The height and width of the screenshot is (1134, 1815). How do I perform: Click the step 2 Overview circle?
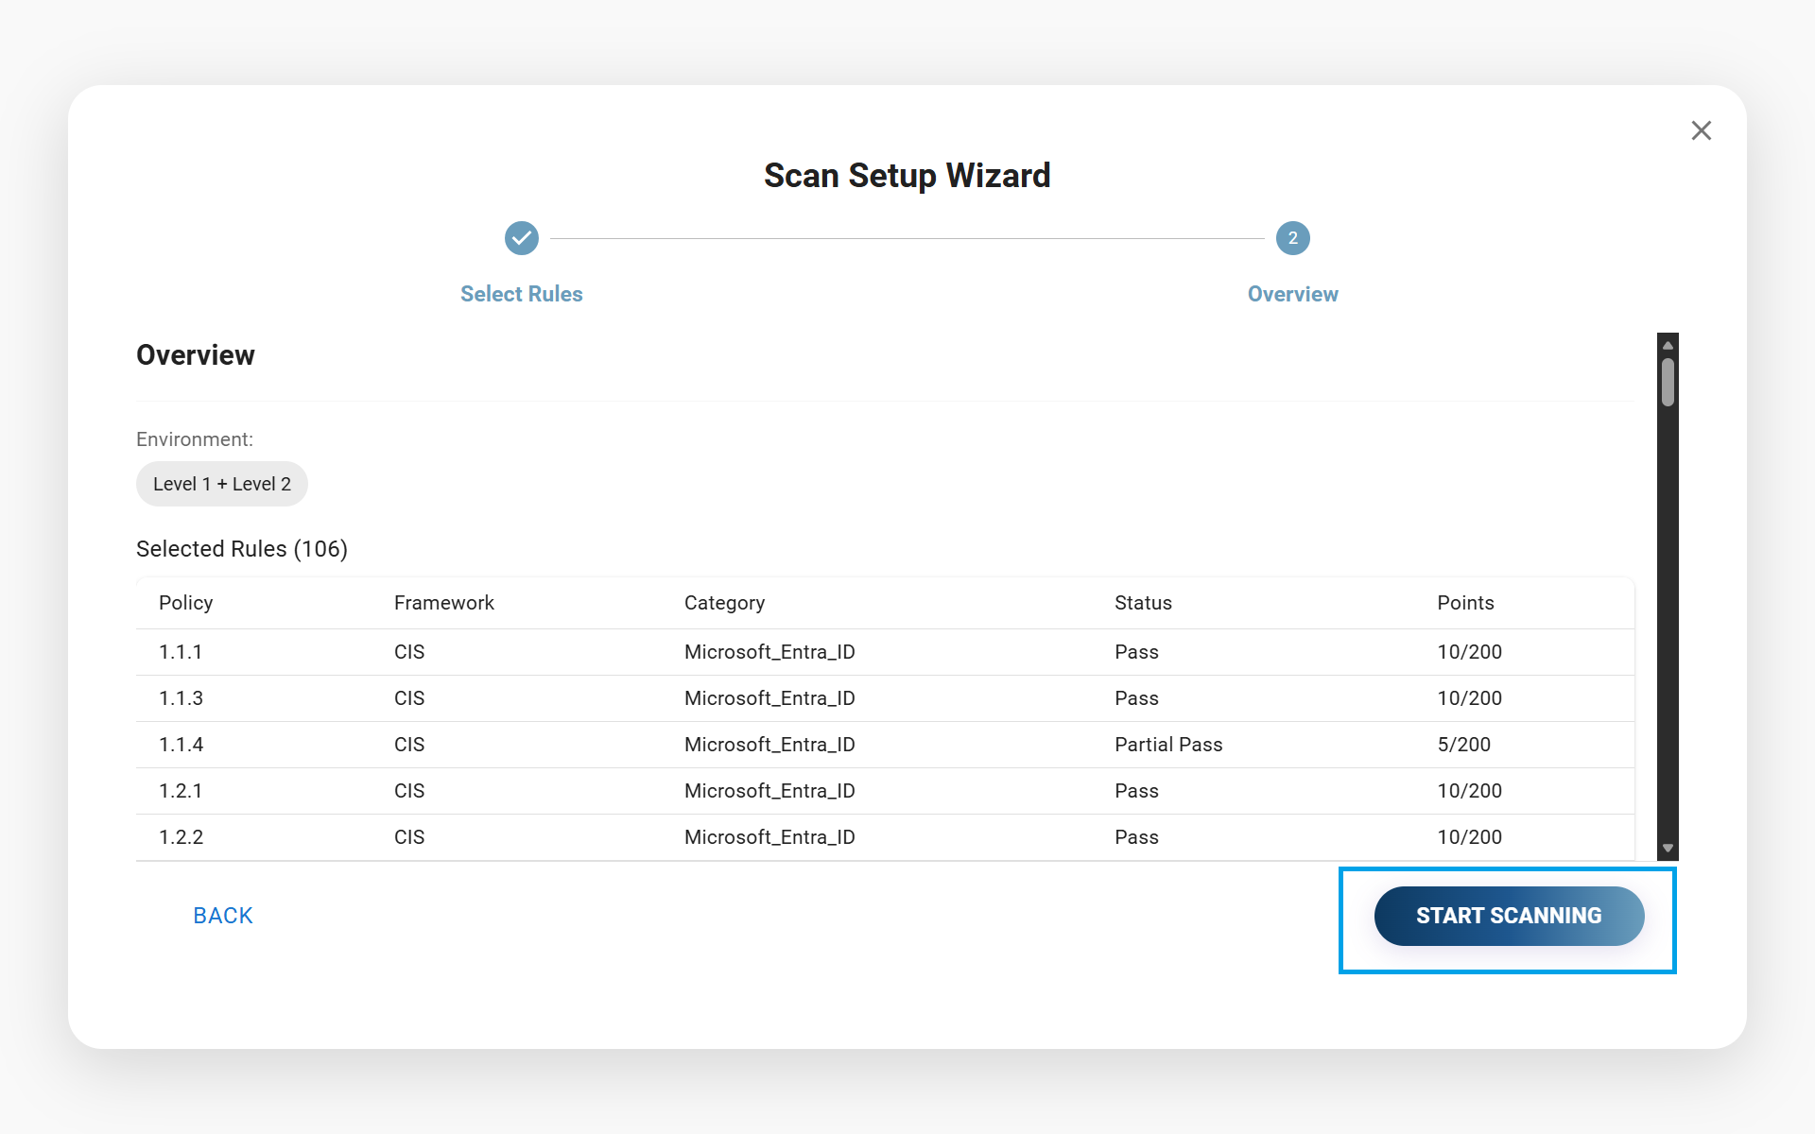point(1292,238)
